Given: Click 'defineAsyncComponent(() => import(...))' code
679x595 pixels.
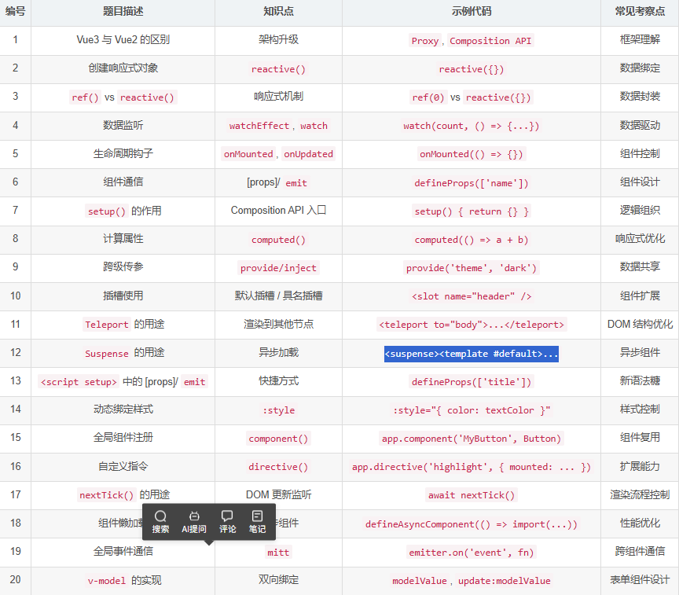Looking at the screenshot, I should click(x=472, y=524).
